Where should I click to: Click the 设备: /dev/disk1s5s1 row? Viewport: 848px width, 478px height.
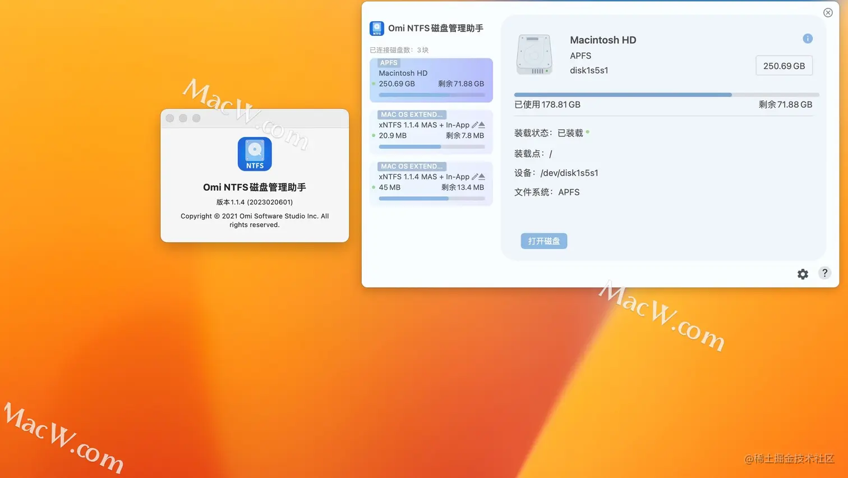pos(556,173)
